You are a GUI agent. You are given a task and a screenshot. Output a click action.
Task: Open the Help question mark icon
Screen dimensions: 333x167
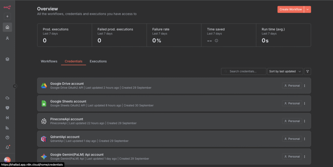7,138
